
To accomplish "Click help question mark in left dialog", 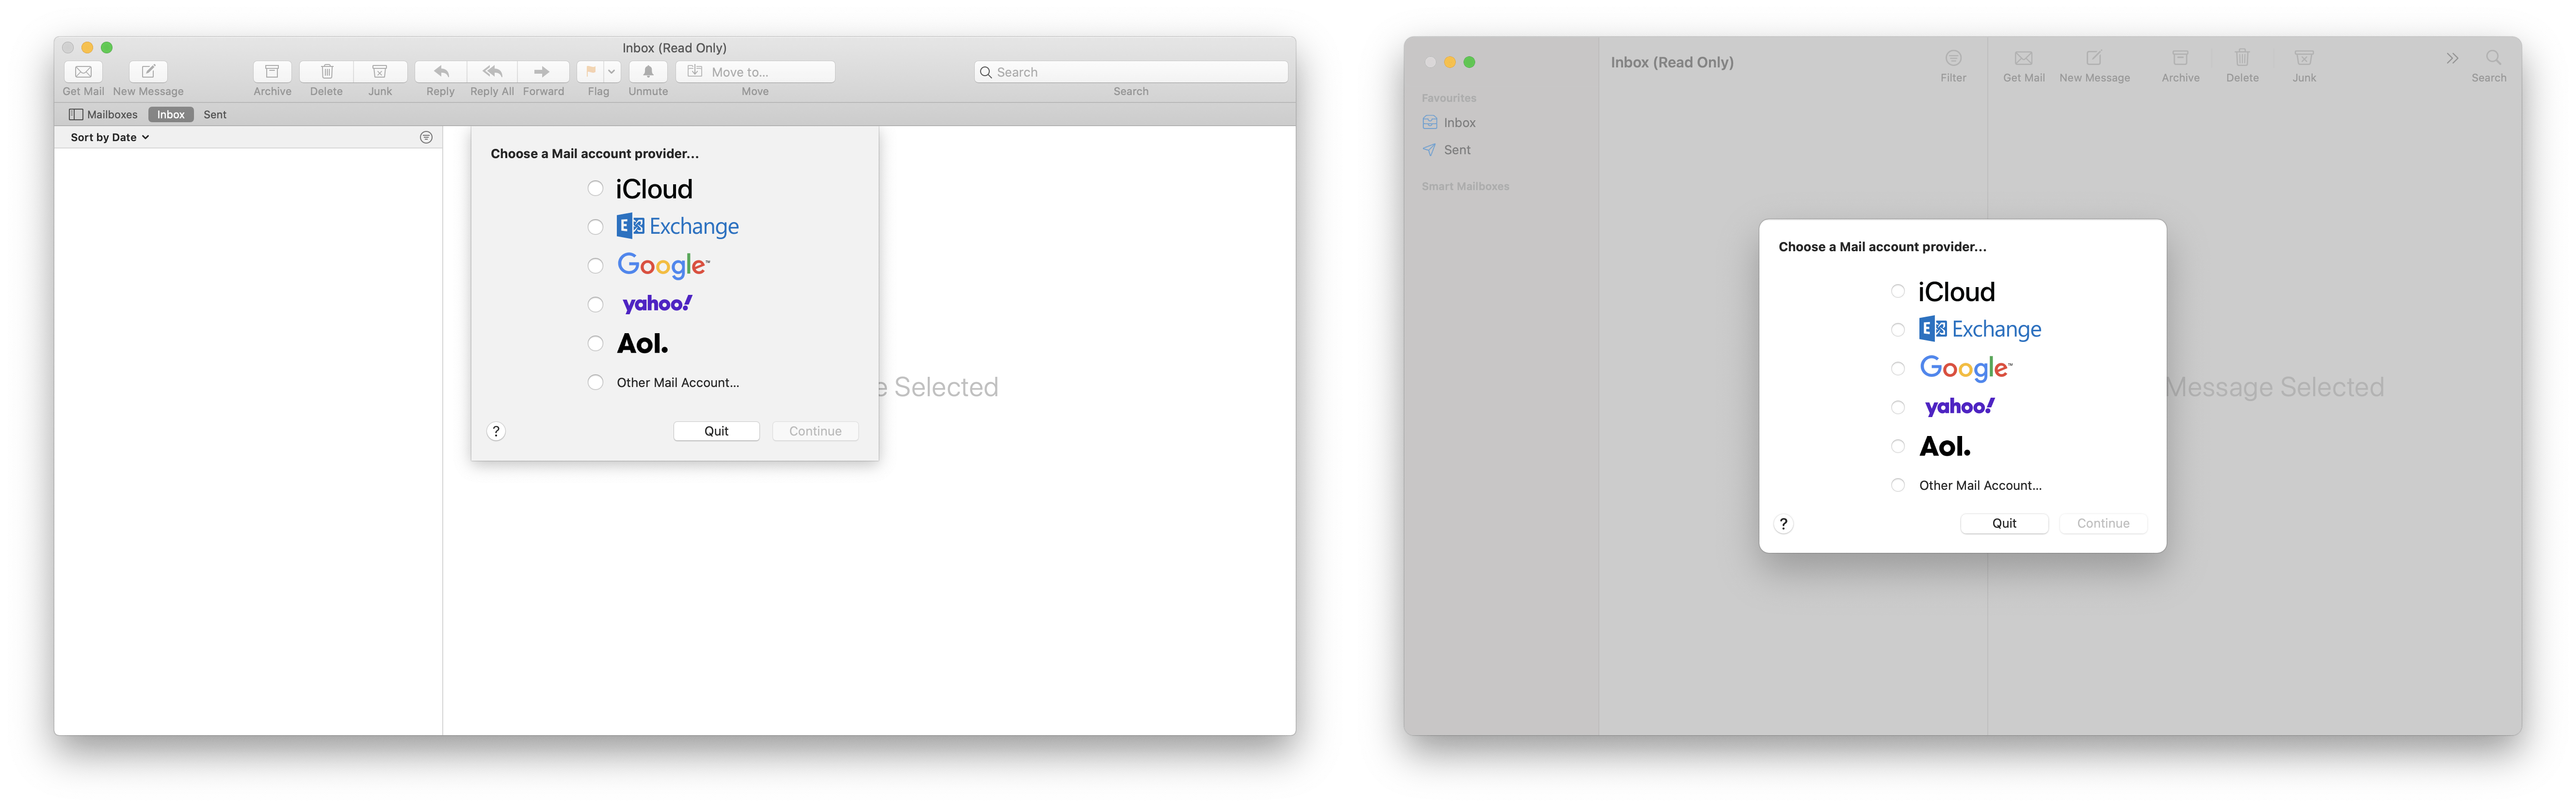I will tap(496, 432).
